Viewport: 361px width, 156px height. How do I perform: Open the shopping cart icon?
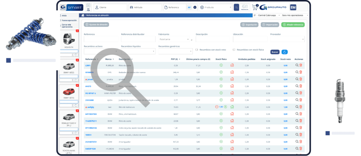[x=255, y=7]
